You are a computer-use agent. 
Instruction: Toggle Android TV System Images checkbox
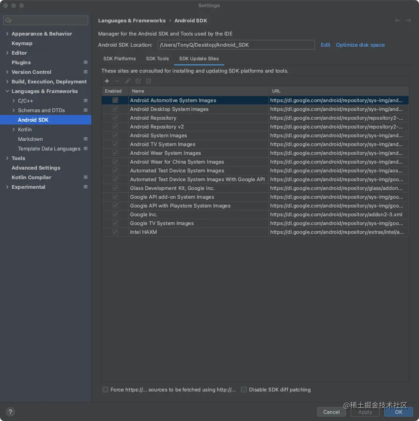(115, 144)
